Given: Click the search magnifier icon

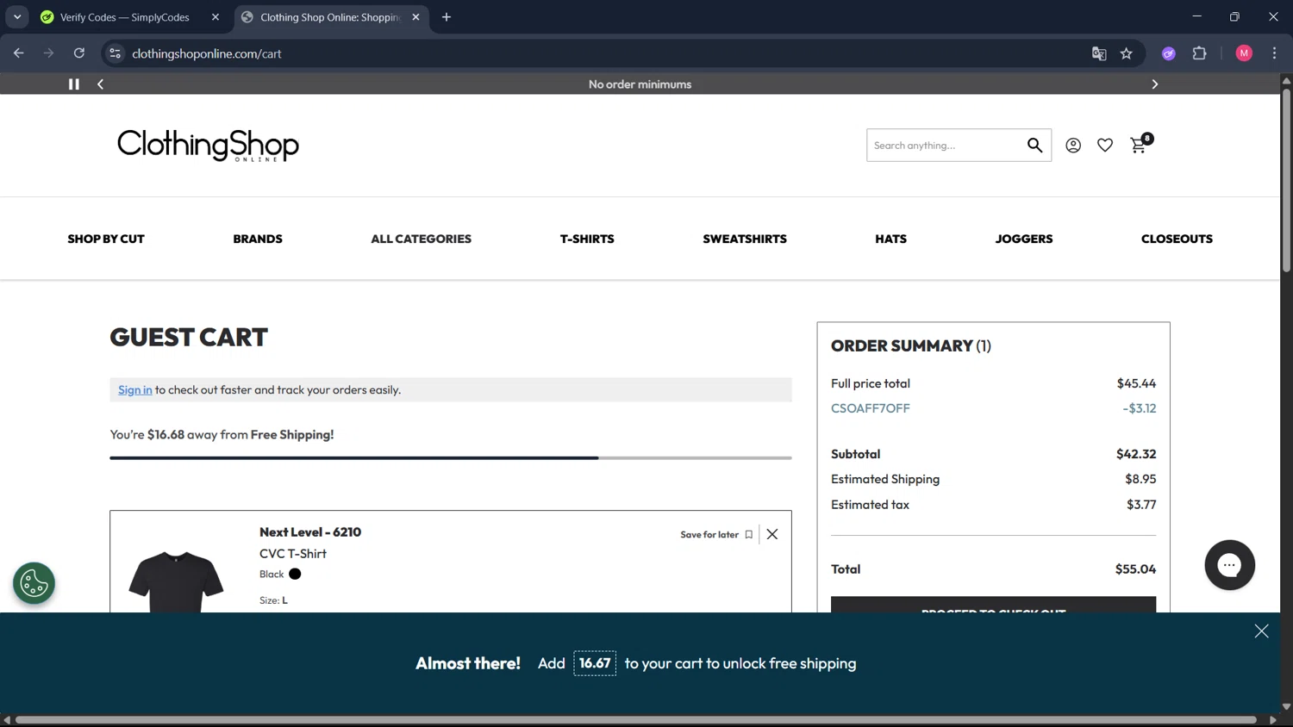Looking at the screenshot, I should [1034, 146].
